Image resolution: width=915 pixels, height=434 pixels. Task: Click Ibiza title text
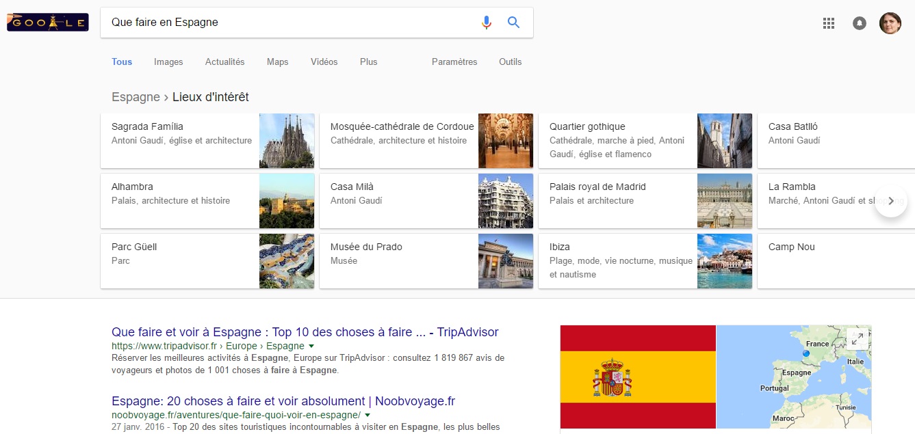[x=560, y=247]
